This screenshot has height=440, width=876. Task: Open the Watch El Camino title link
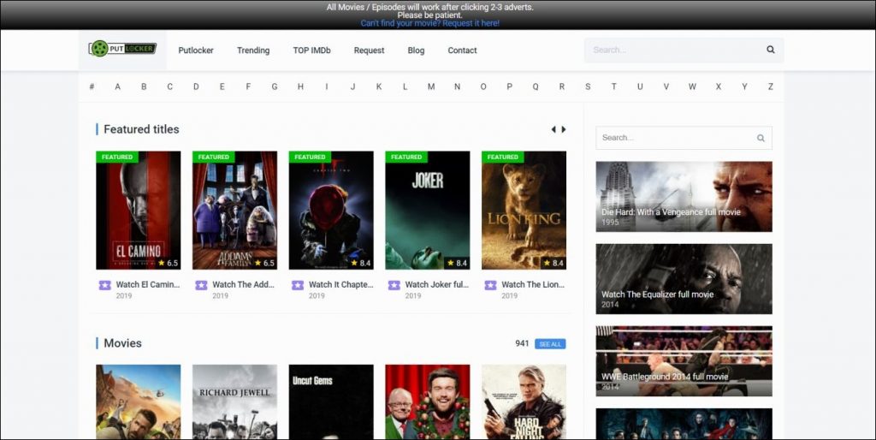click(148, 284)
